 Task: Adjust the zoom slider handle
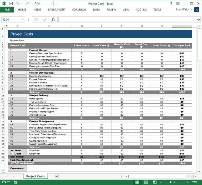[171, 182]
